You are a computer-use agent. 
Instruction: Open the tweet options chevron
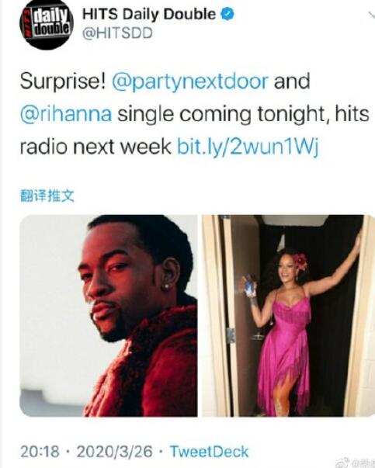coord(371,13)
